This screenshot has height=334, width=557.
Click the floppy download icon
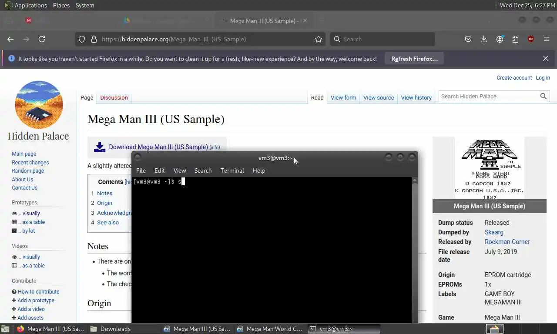[x=100, y=147]
